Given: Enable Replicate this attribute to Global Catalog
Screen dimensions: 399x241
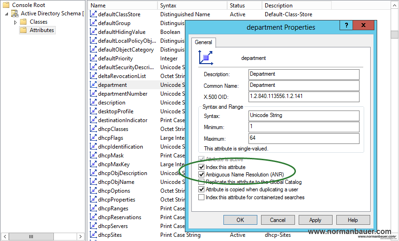Looking at the screenshot, I should tap(201, 182).
